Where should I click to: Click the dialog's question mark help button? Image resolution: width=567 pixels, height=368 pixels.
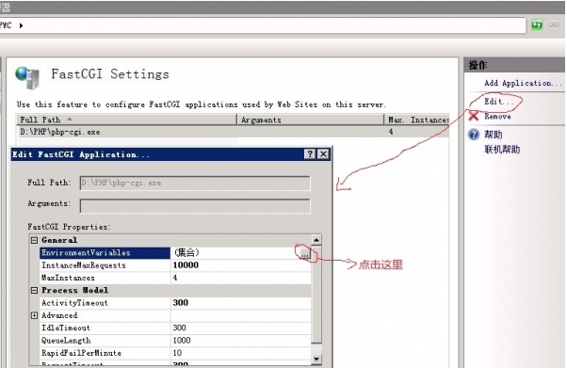coord(310,154)
